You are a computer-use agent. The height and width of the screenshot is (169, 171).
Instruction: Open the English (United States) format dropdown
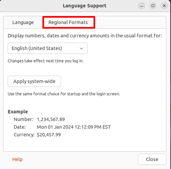47,48
